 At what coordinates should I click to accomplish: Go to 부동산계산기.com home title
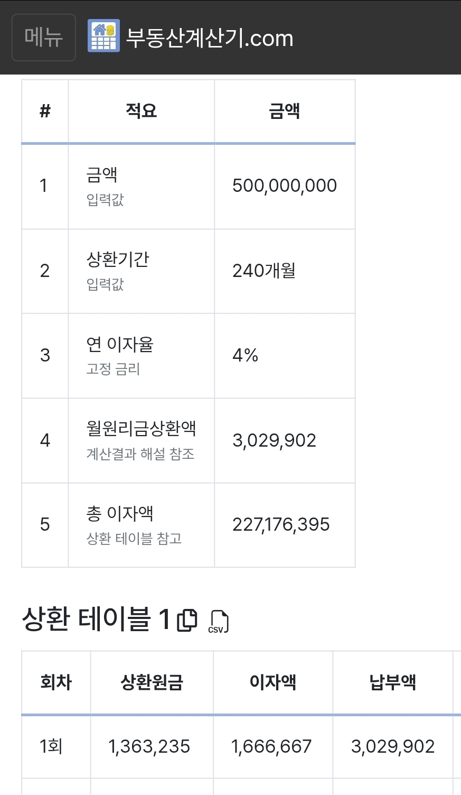point(210,38)
